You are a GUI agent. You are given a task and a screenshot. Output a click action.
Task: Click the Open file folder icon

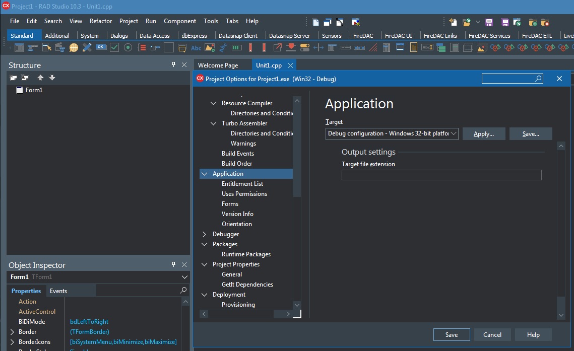coord(466,22)
